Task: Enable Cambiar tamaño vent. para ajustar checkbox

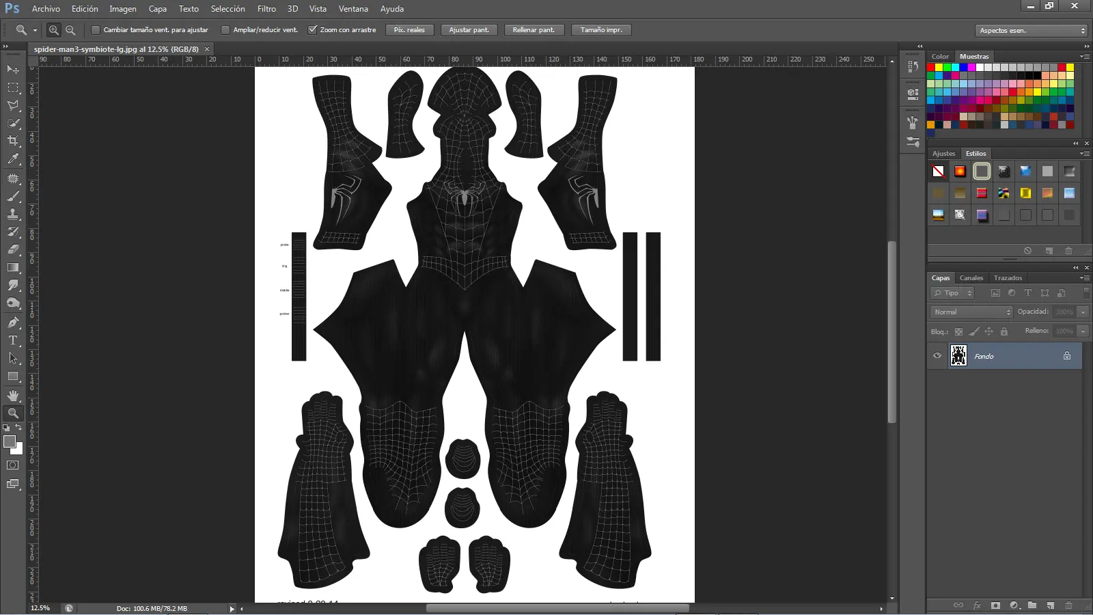Action: tap(96, 30)
